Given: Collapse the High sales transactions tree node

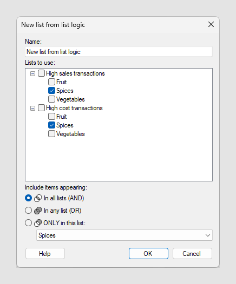Looking at the screenshot, I should (32, 74).
